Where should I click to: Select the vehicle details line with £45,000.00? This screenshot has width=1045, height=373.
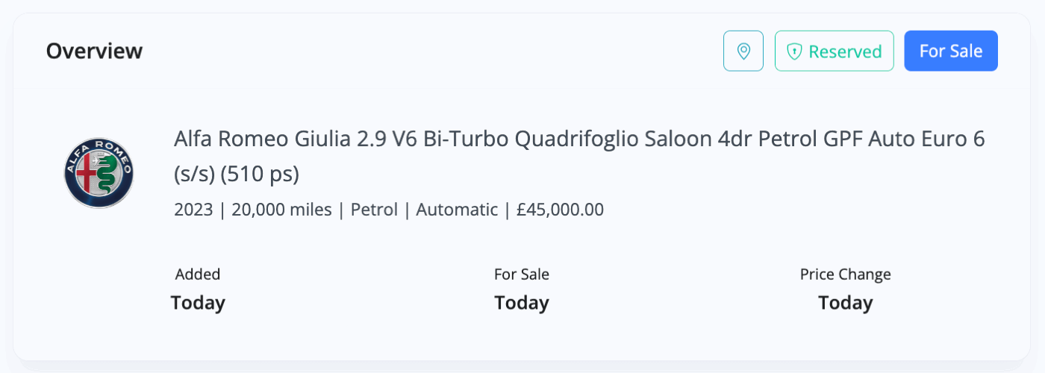[389, 210]
